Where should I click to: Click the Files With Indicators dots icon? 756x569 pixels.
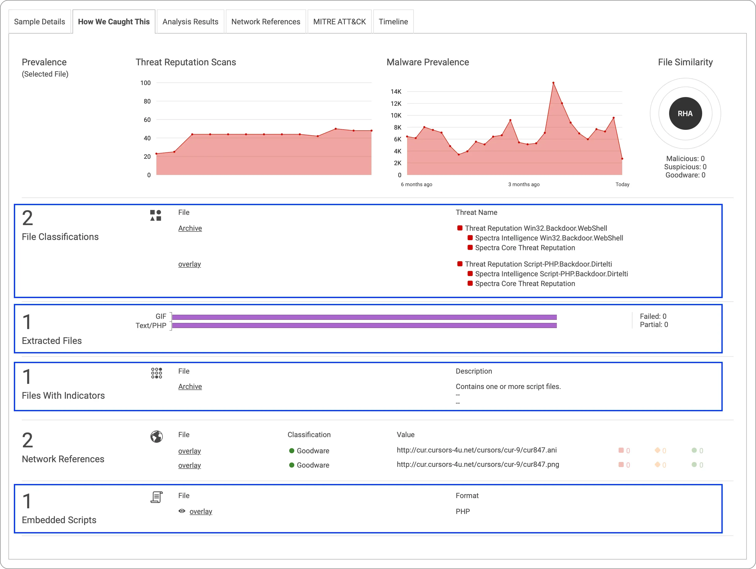(x=157, y=373)
